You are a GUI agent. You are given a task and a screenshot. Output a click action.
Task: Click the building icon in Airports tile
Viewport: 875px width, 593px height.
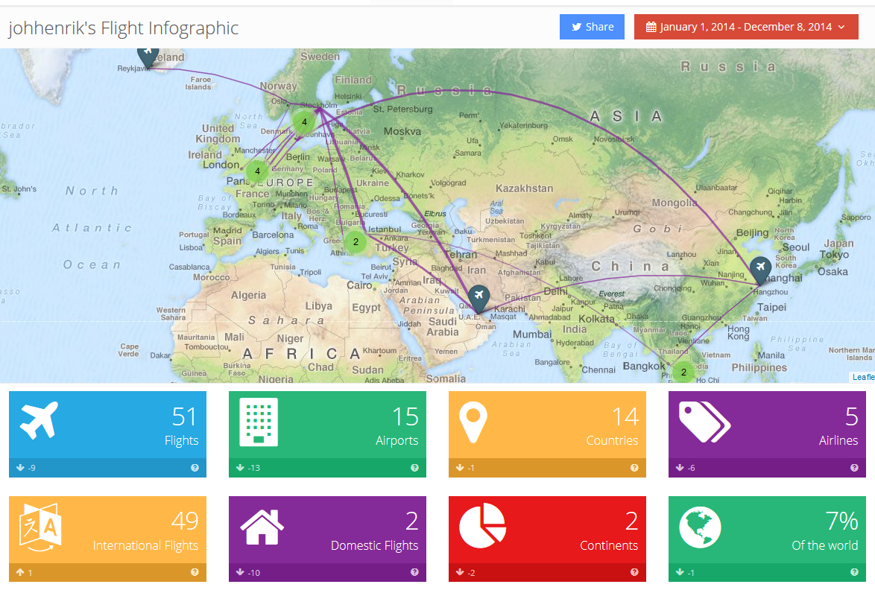259,422
